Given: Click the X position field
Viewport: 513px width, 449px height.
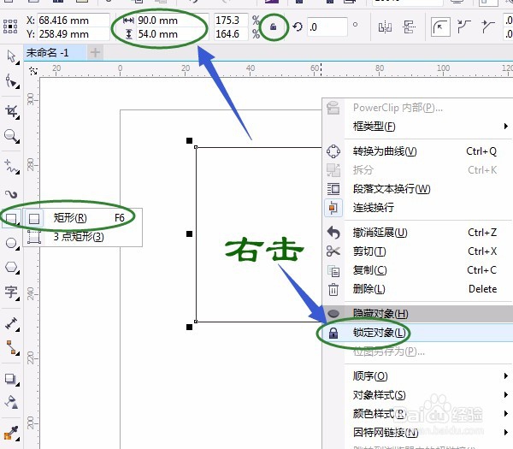Looking at the screenshot, I should (x=74, y=21).
